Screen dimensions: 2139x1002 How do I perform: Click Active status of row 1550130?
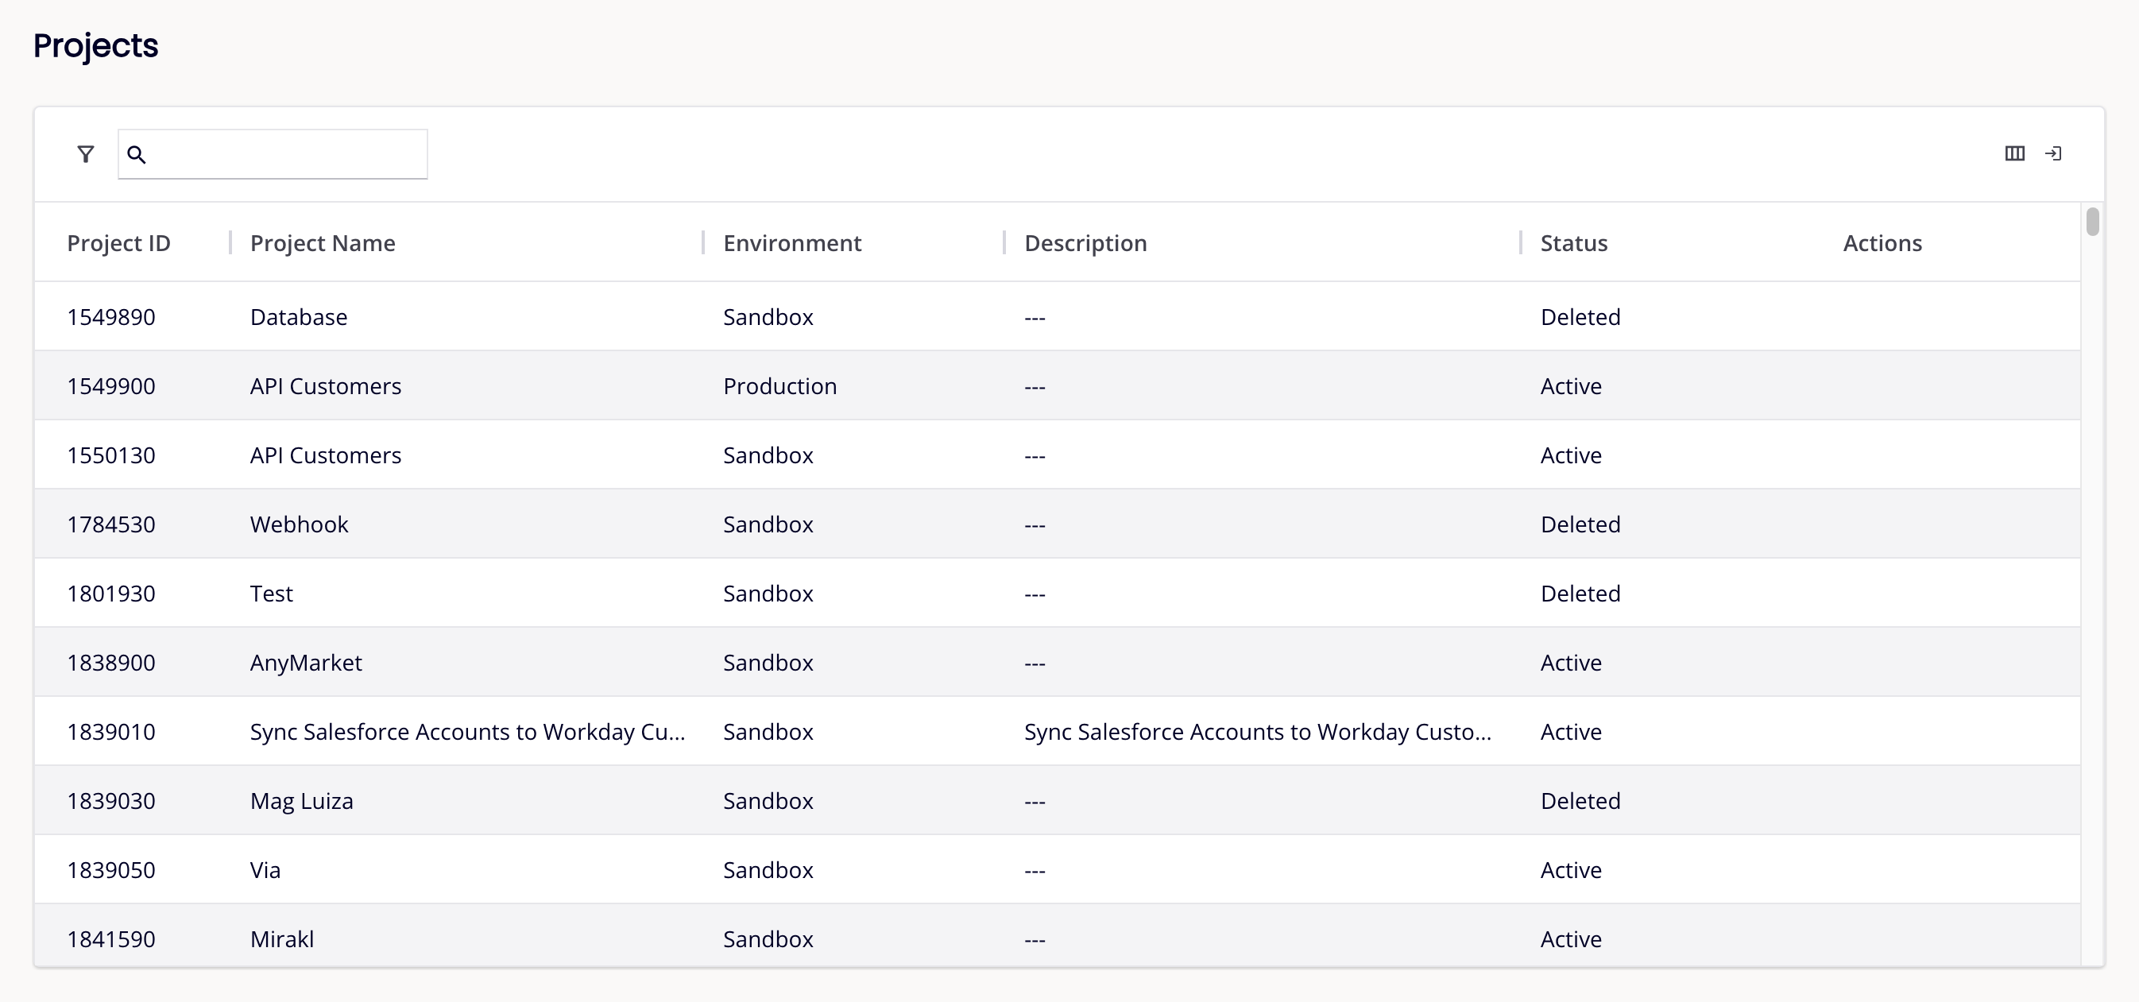pos(1571,455)
